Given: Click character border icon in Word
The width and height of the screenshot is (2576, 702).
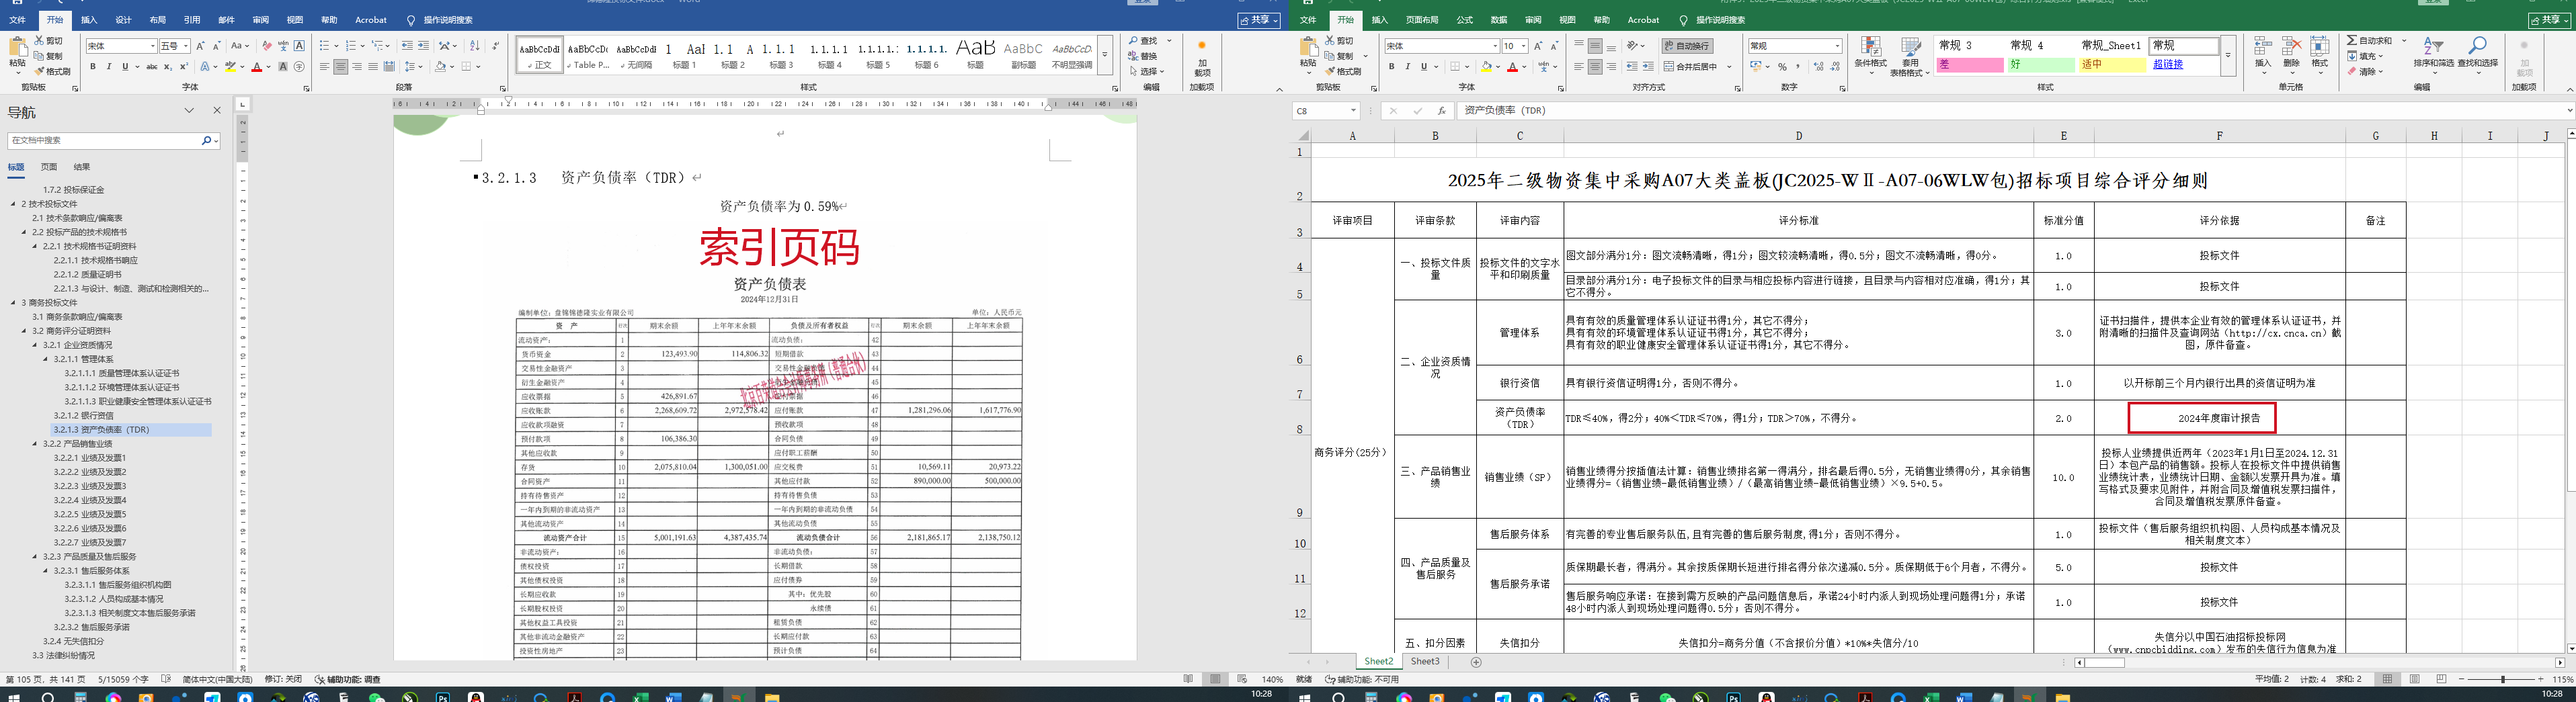Looking at the screenshot, I should pyautogui.click(x=299, y=46).
